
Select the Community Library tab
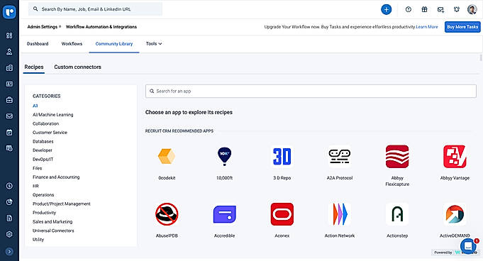click(114, 44)
